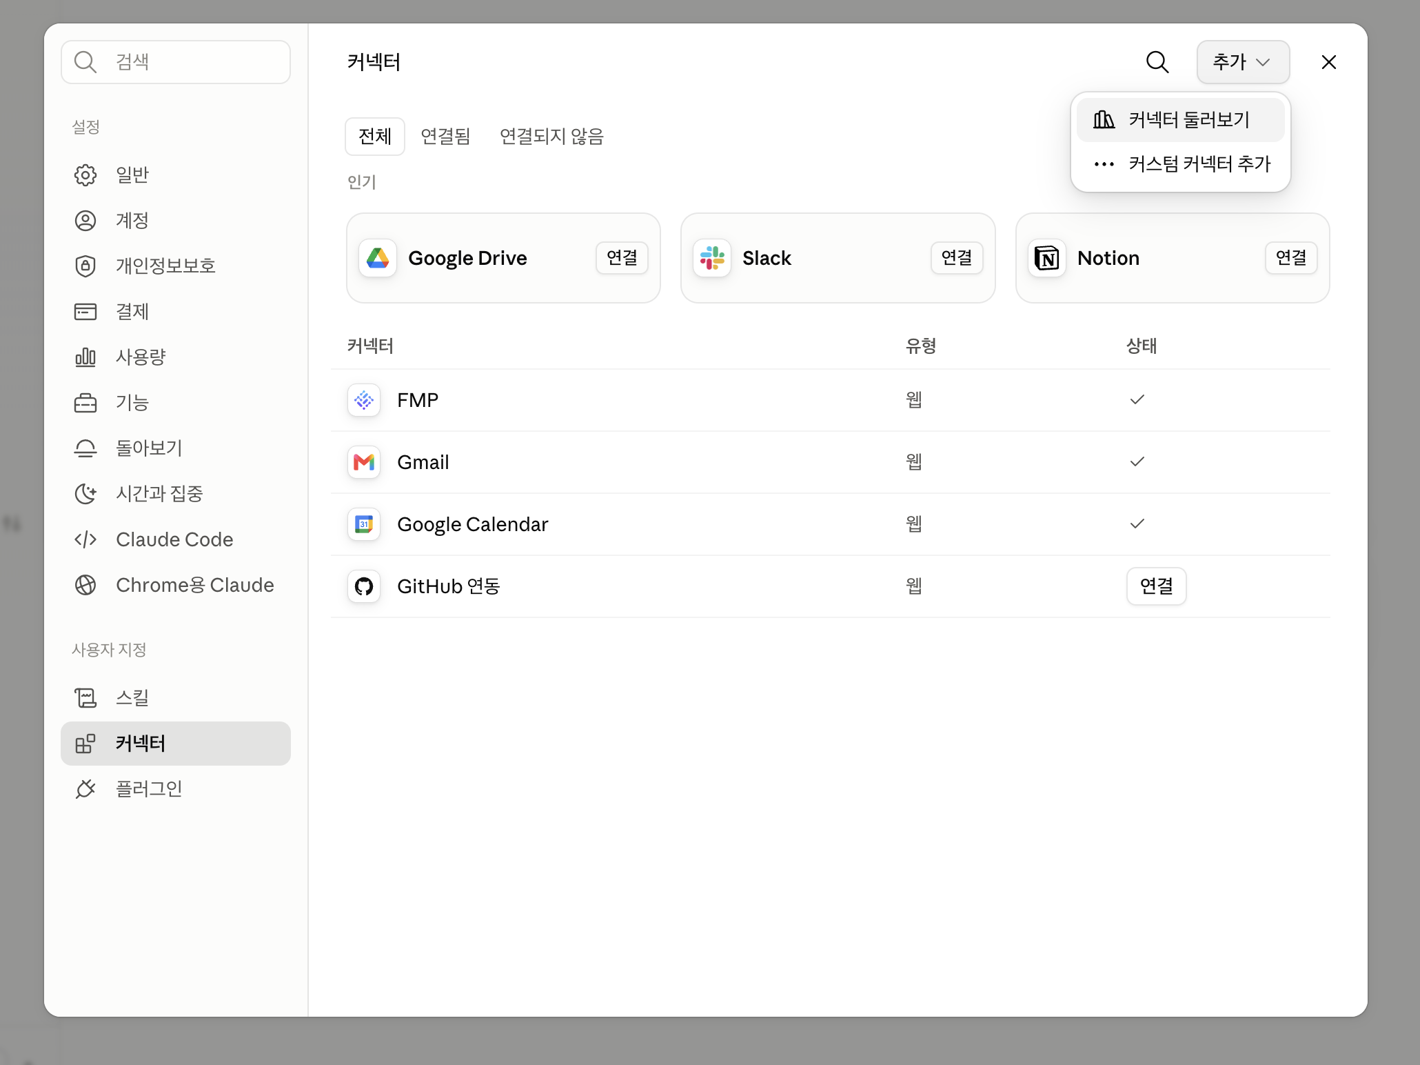Click the magnifier icon beside the 추가 button
This screenshot has width=1420, height=1065.
point(1157,62)
